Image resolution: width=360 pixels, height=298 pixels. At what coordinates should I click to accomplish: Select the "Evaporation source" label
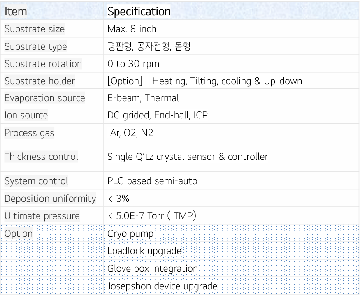pos(44,98)
